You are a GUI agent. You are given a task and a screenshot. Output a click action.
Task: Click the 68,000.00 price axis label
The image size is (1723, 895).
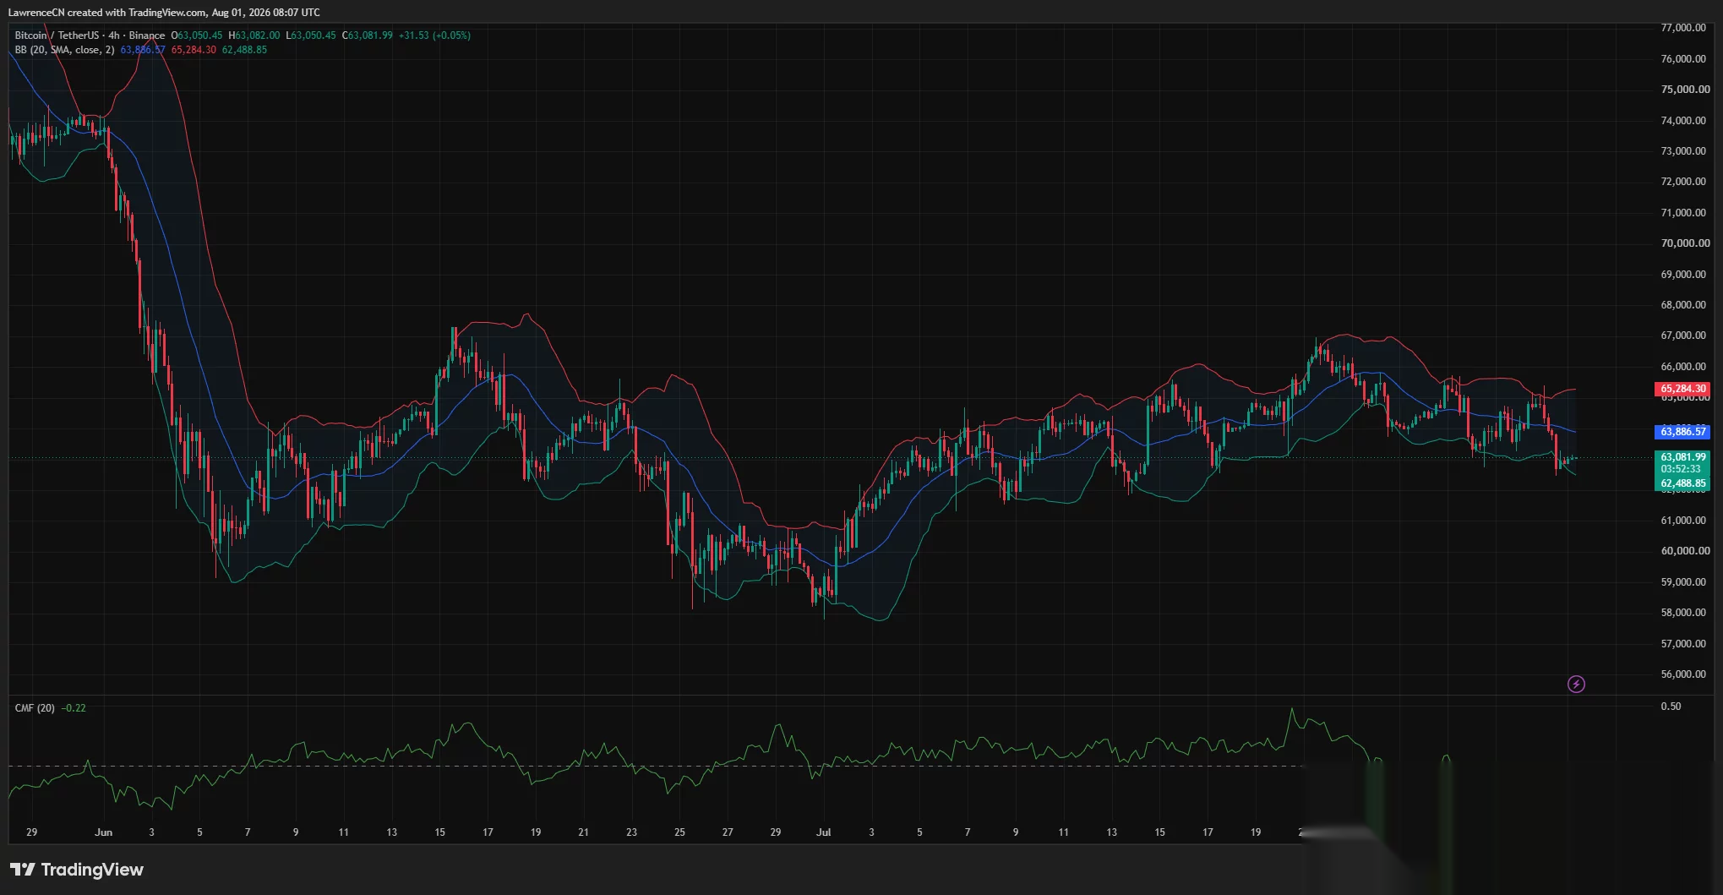[x=1683, y=305]
